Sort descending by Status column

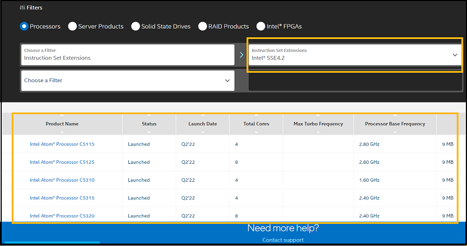click(149, 132)
